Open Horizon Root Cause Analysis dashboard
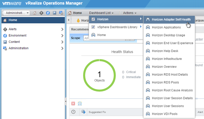 [169, 90]
